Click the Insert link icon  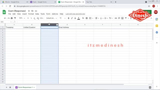(116, 18)
